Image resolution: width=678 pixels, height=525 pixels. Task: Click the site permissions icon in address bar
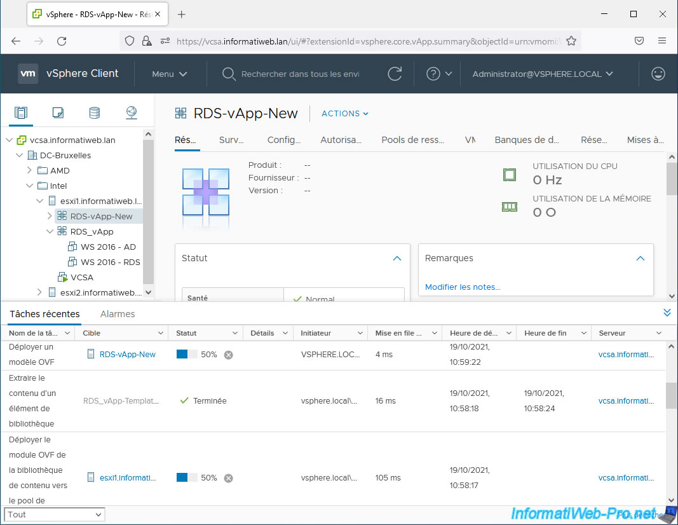165,41
